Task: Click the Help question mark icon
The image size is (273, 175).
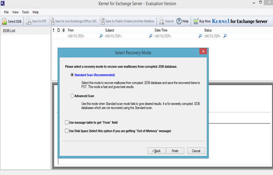Action: coord(179,21)
